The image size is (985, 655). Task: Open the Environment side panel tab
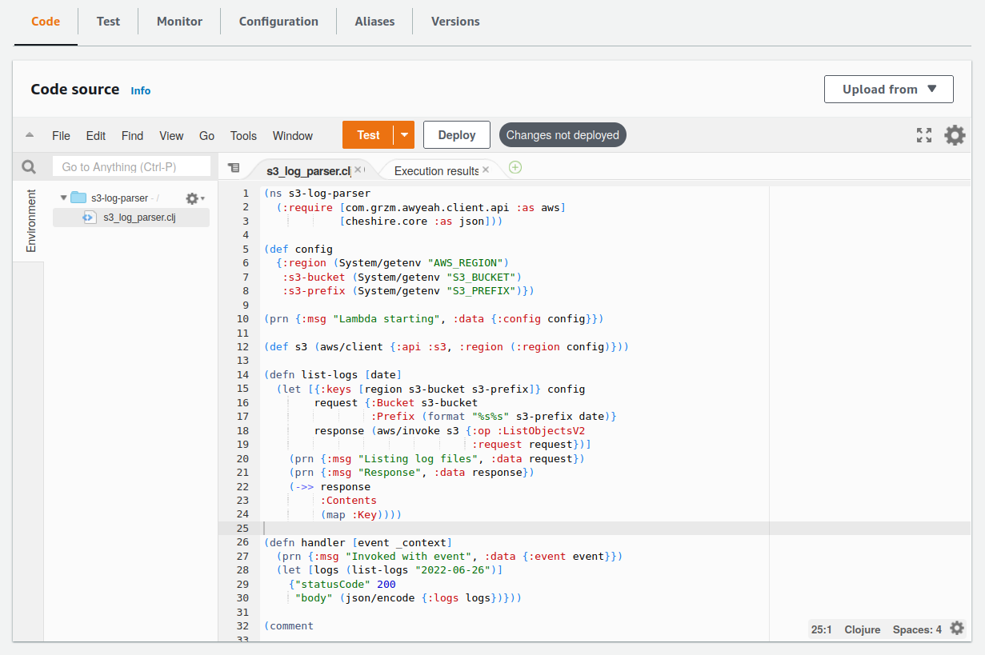tap(31, 221)
